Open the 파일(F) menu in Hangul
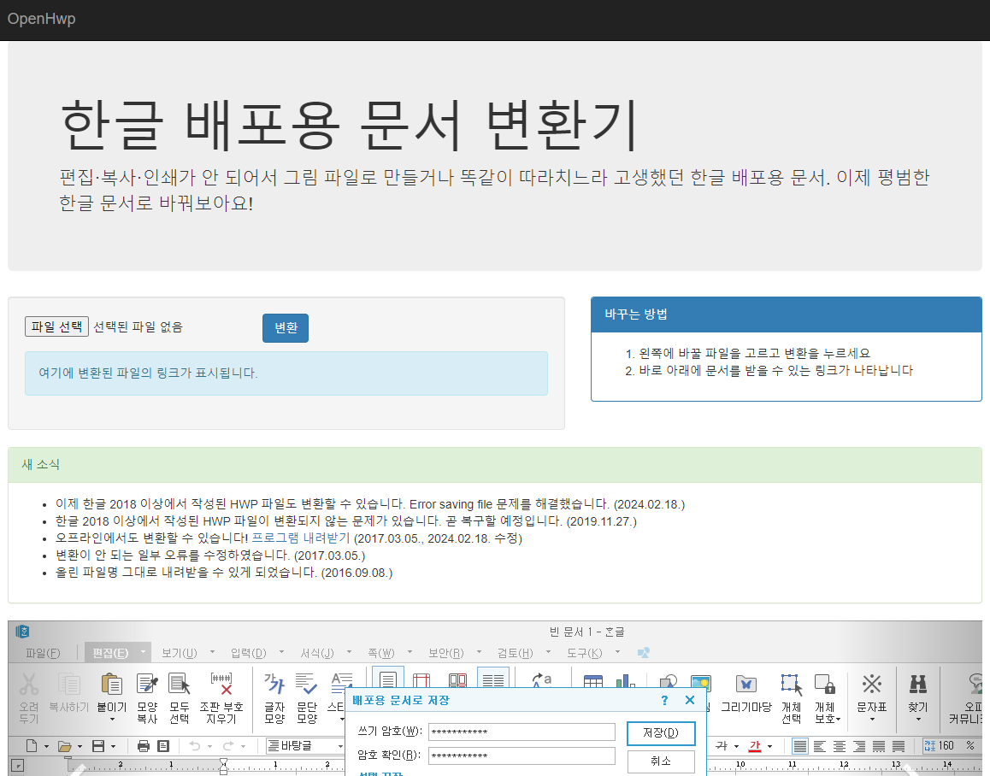The image size is (990, 776). pyautogui.click(x=43, y=653)
